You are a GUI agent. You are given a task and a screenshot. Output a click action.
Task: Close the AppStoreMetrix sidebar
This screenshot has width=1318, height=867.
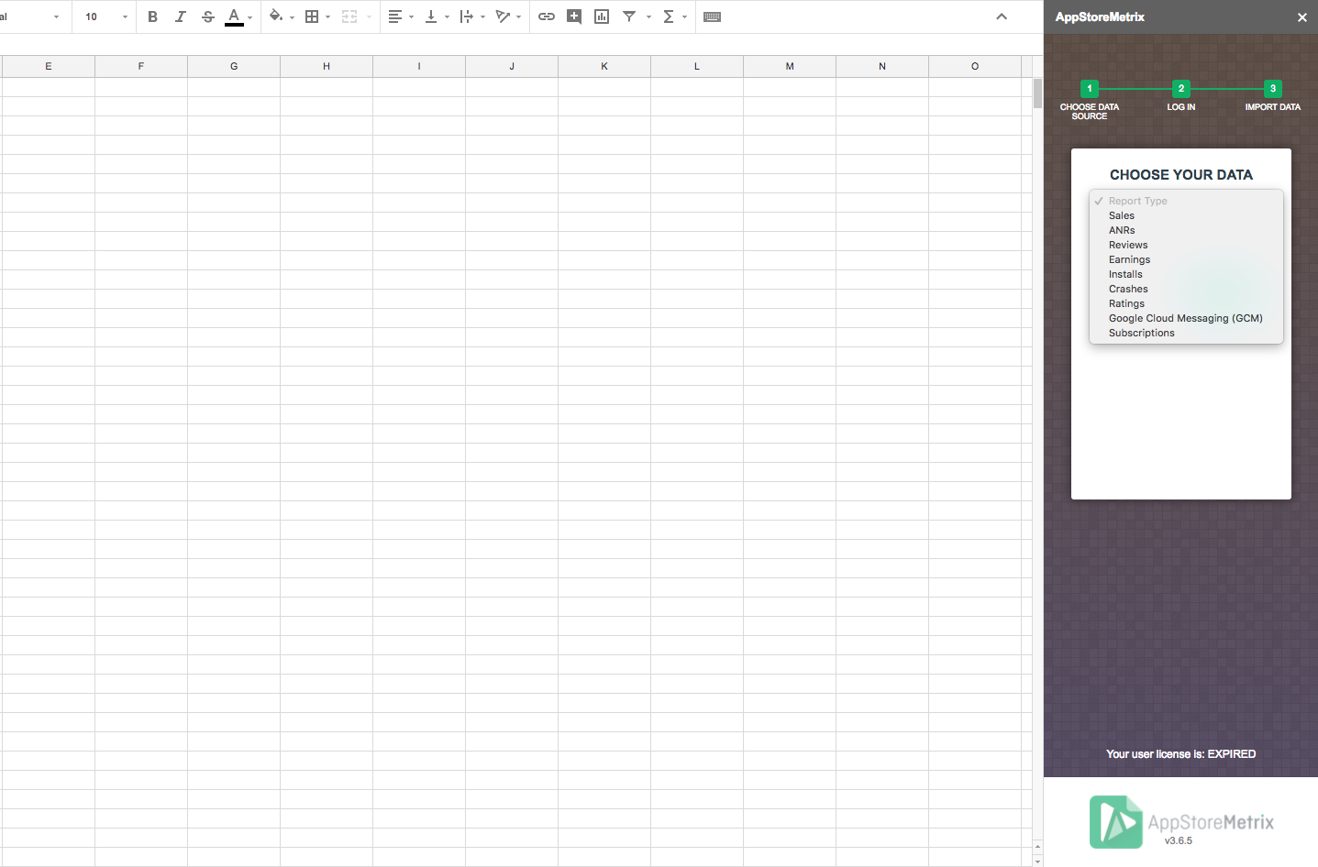(x=1301, y=17)
